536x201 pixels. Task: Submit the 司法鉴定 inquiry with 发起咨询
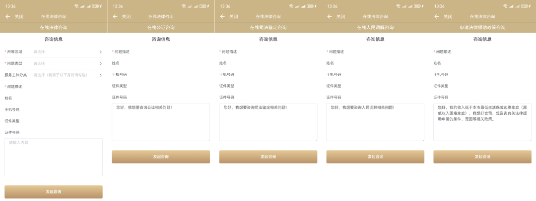tap(268, 156)
